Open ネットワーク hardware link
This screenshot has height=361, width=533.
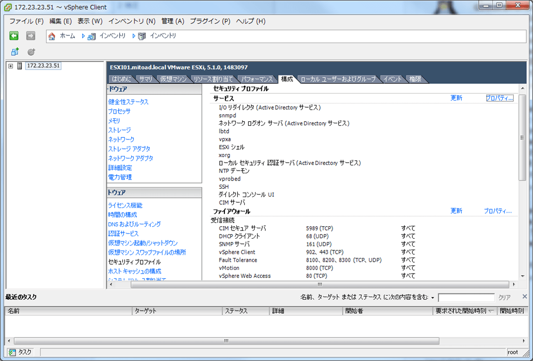[x=121, y=139]
